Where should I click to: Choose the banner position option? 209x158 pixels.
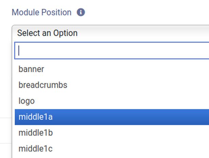[x=112, y=69]
